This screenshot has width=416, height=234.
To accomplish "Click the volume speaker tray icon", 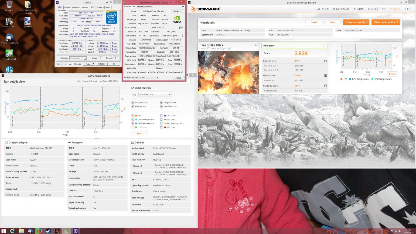I will click(x=400, y=231).
